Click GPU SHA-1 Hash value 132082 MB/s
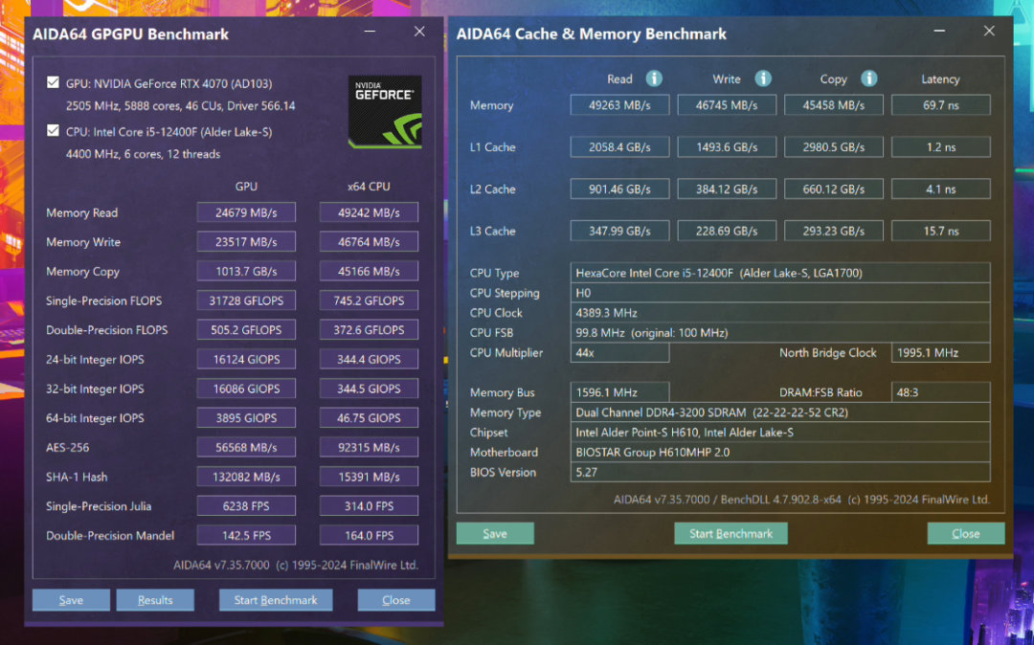 click(246, 477)
